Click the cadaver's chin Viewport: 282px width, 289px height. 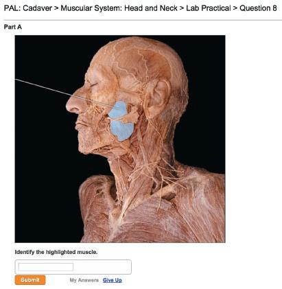point(85,146)
